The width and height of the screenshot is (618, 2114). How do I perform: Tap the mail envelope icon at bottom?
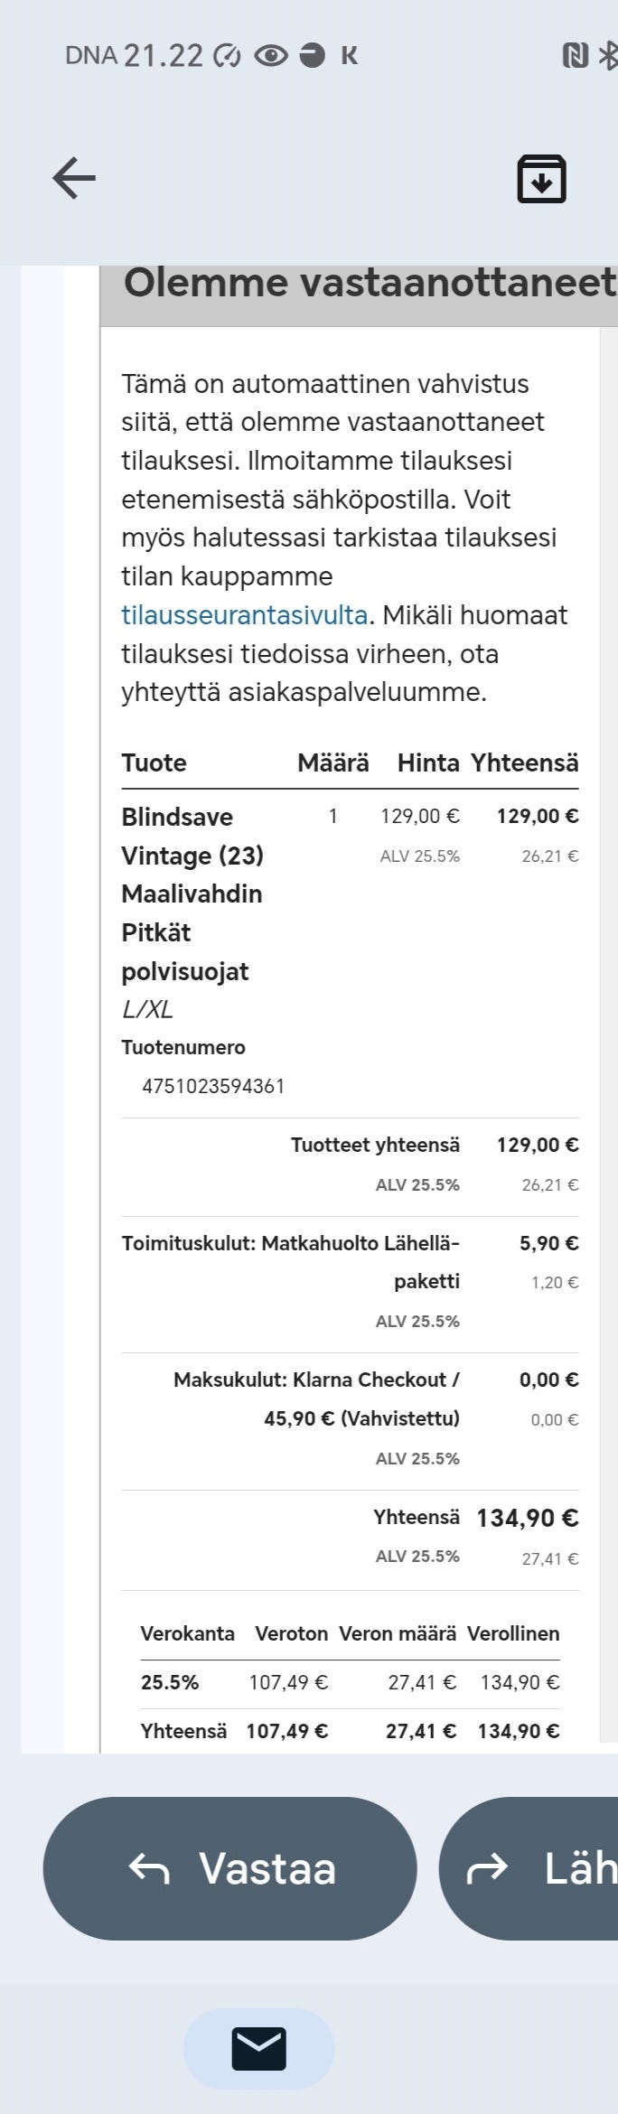point(258,2048)
